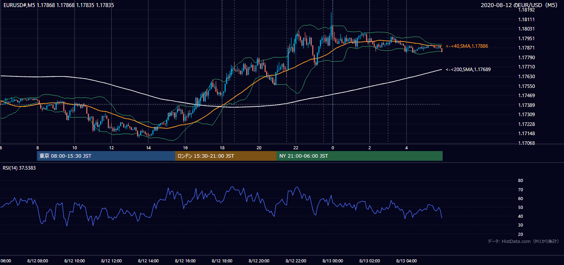This screenshot has width=564, height=265.
Task: Click price level 1.17389 on axis
Action: [x=526, y=105]
